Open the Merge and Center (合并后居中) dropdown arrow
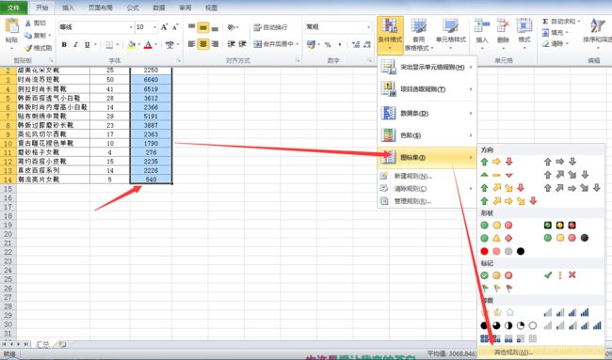The width and height of the screenshot is (612, 360). point(298,44)
